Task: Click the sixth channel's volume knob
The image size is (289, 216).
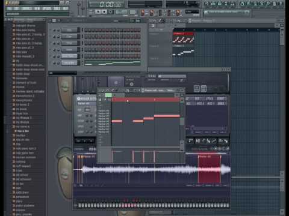Action: pyautogui.click(x=58, y=63)
